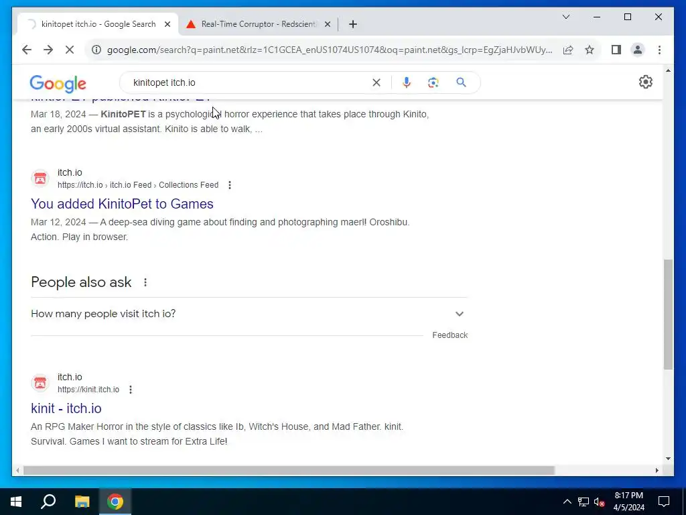The height and width of the screenshot is (515, 686).
Task: Open the notification center
Action: (664, 502)
